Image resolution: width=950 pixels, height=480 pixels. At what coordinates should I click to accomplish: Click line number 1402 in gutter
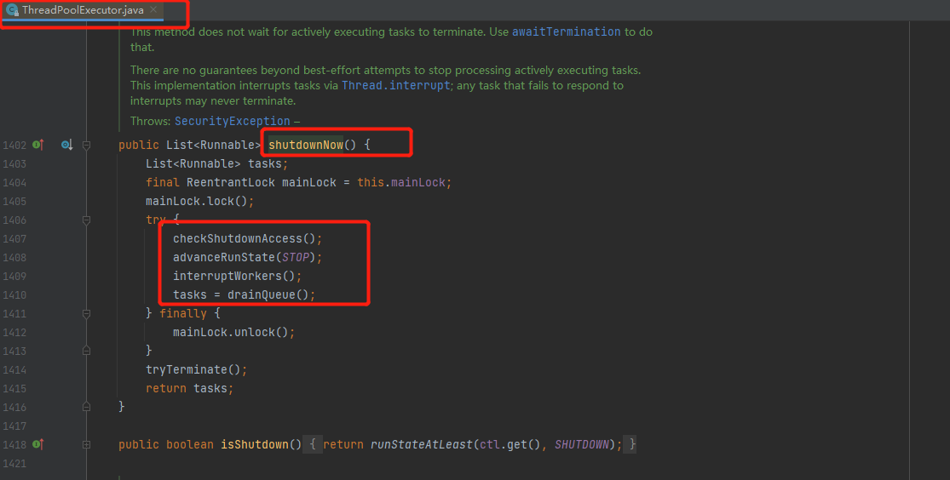(x=14, y=146)
